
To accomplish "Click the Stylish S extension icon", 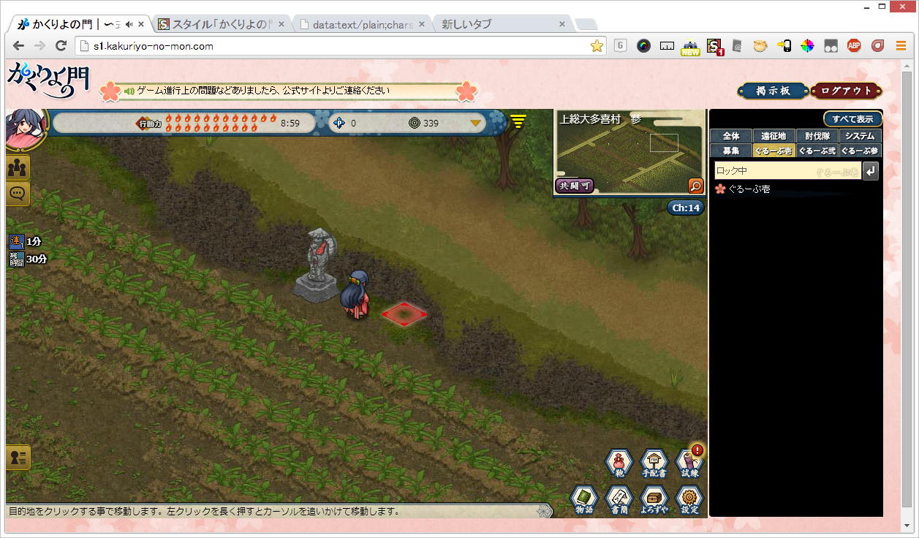I will [714, 46].
